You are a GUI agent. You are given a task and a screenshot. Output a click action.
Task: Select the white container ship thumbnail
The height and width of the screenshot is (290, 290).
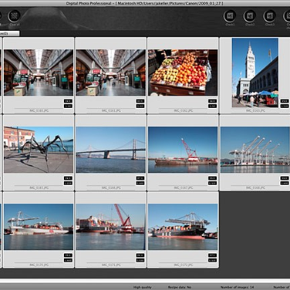tap(39, 227)
